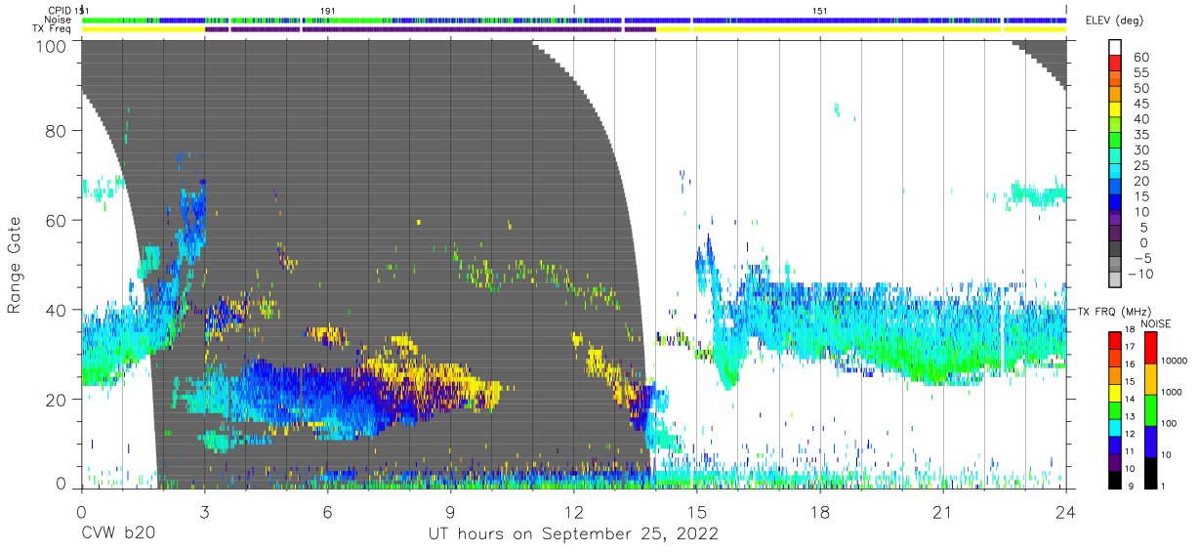The height and width of the screenshot is (554, 1199).
Task: Pick the yellow ELEV colorbar segment
Action: [x=1116, y=109]
